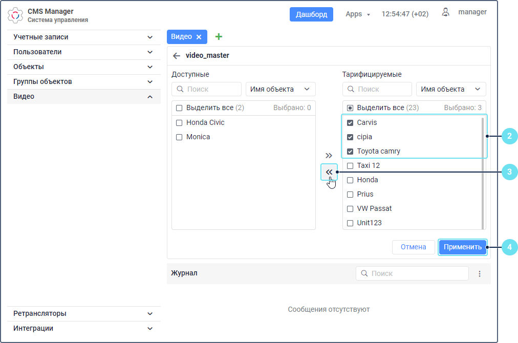518x343 pixels.
Task: Close the Видео tab with the X
Action: coord(199,37)
